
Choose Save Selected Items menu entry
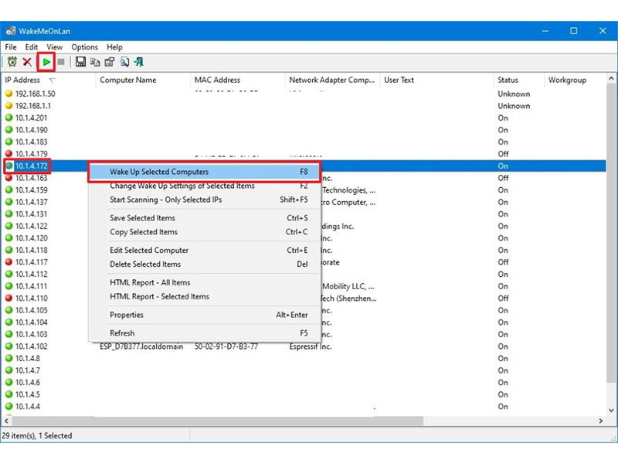click(204, 218)
